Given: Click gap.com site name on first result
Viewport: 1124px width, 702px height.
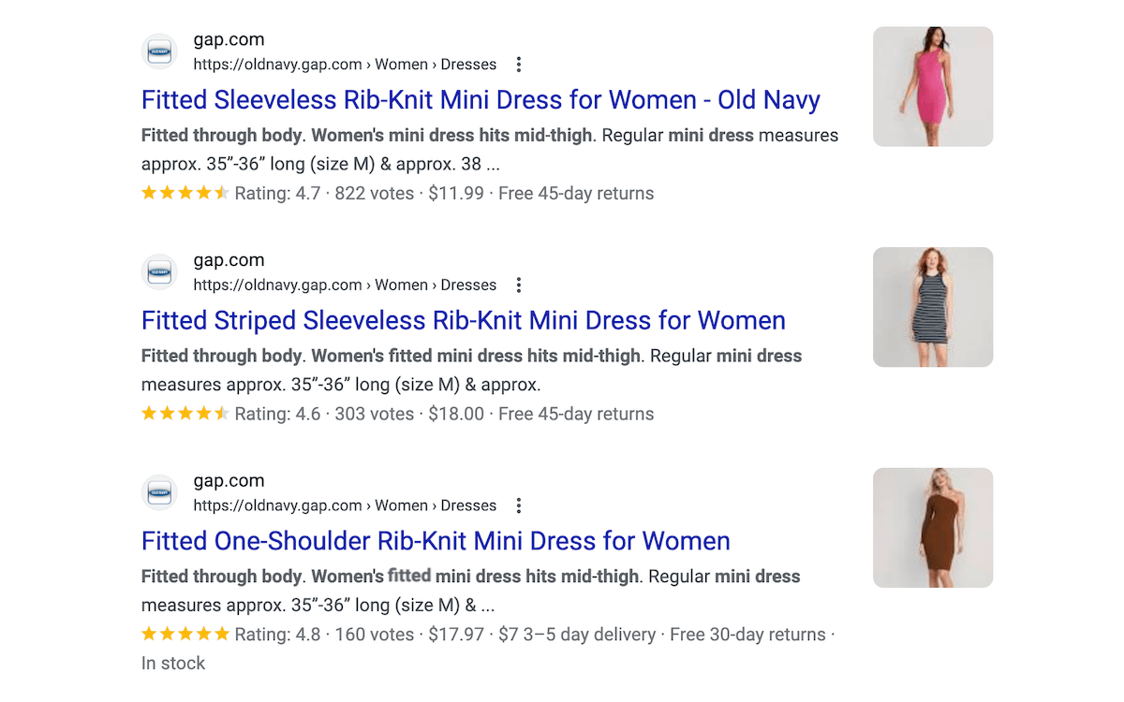Looking at the screenshot, I should coord(229,40).
